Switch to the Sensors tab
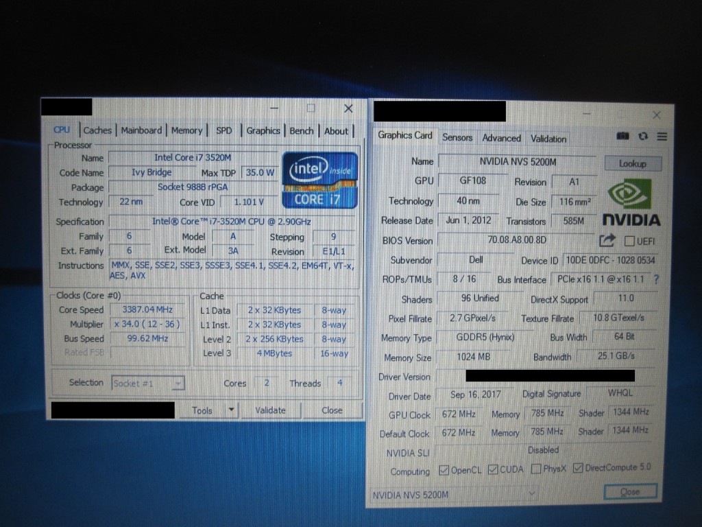The width and height of the screenshot is (702, 527). point(457,137)
